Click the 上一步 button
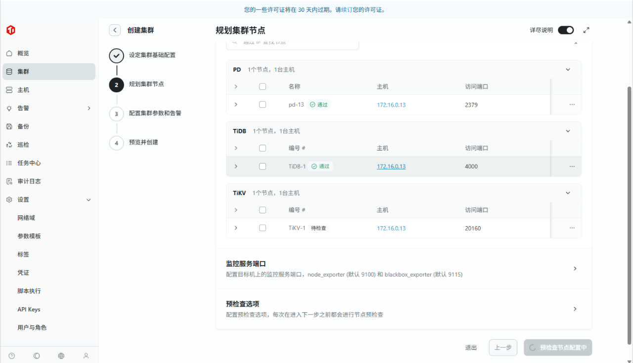This screenshot has width=633, height=363. [x=503, y=348]
